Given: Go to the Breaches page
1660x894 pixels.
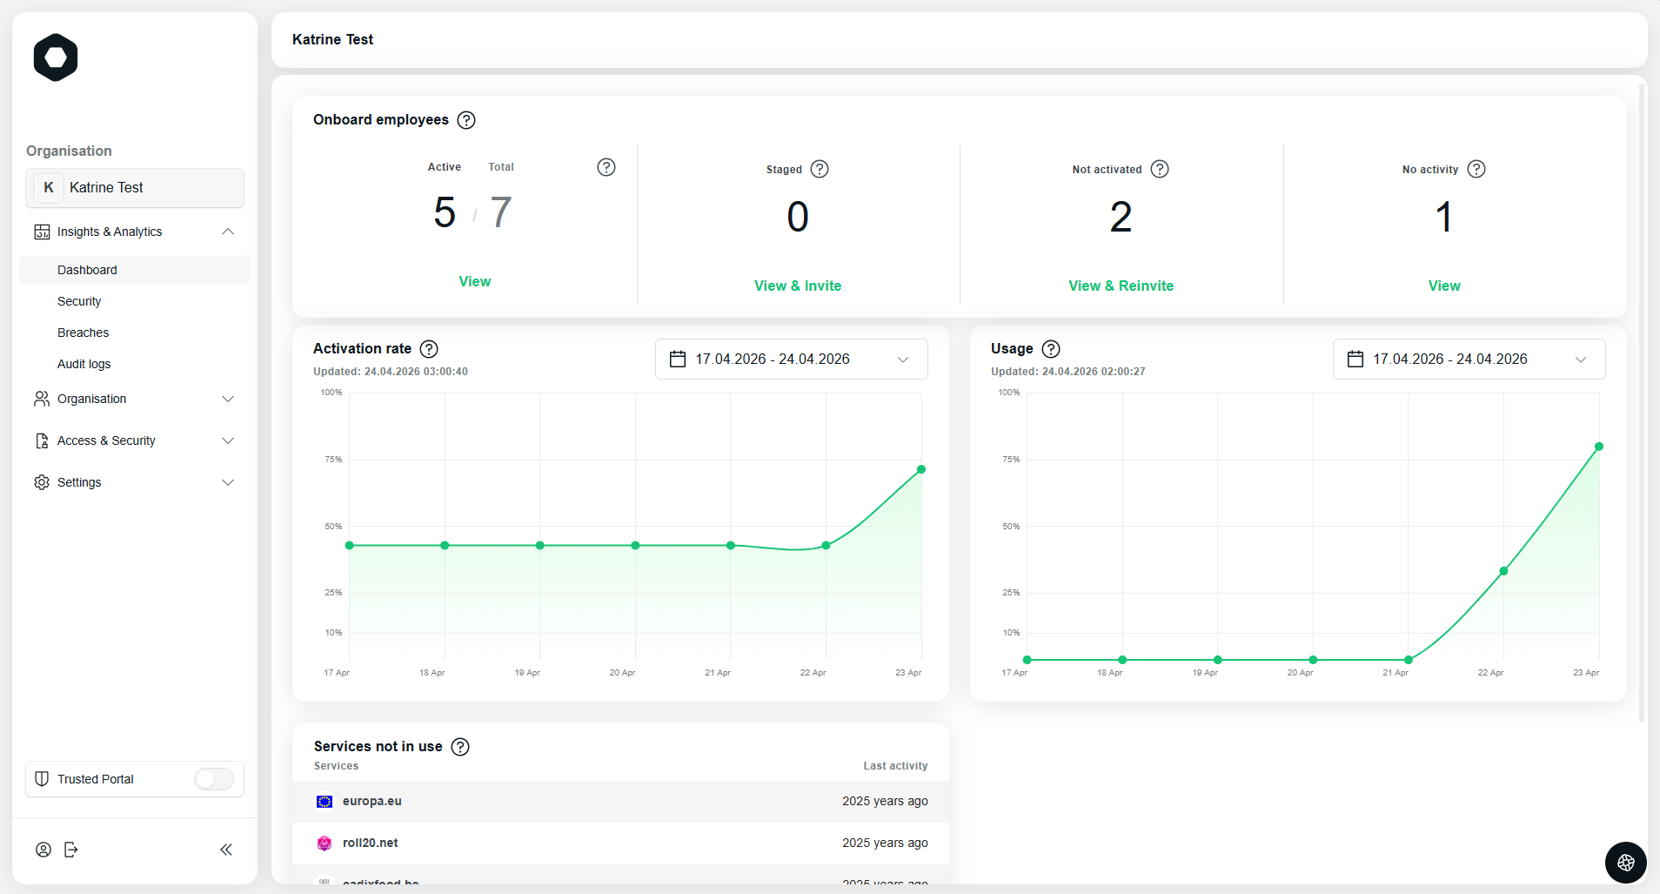Looking at the screenshot, I should tap(84, 333).
